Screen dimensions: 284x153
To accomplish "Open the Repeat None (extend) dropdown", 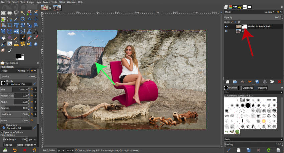I will click(x=20, y=145).
